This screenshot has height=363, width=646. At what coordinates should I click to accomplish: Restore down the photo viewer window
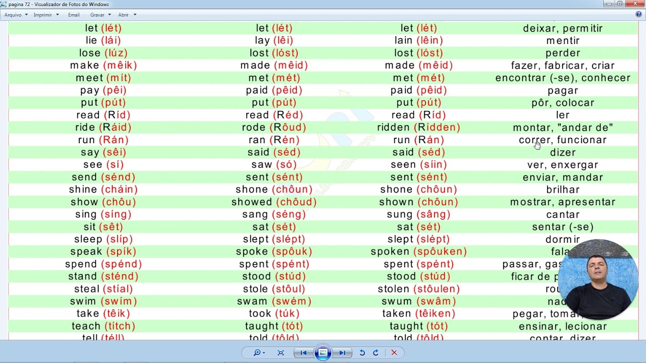pyautogui.click(x=620, y=4)
